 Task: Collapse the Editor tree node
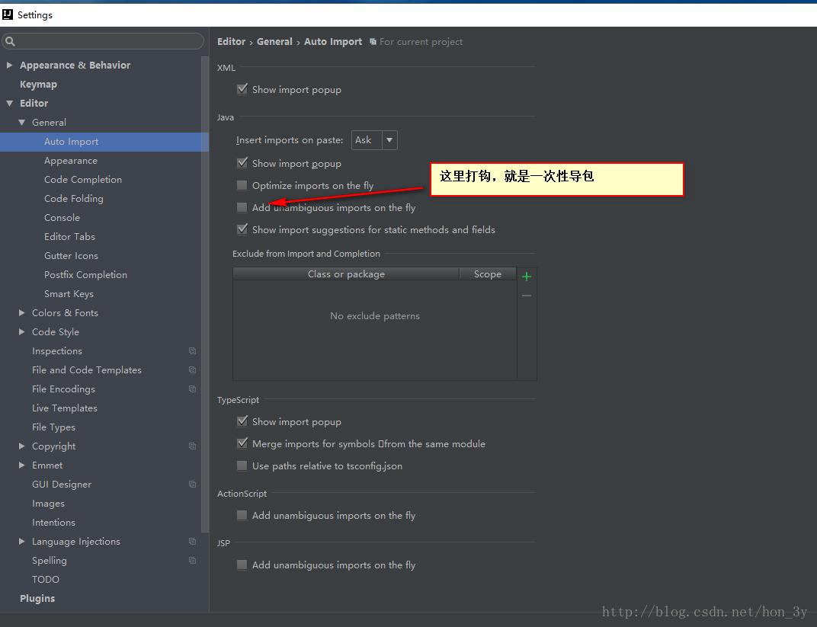click(9, 103)
